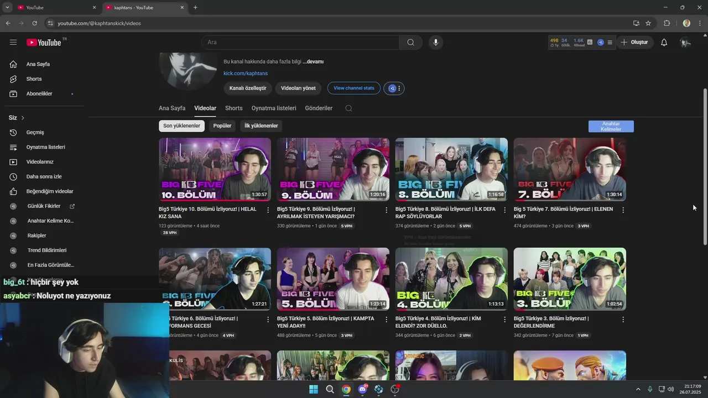The height and width of the screenshot is (398, 708).
Task: Open more options for Big5 9. Bölümü video
Action: tap(387, 210)
